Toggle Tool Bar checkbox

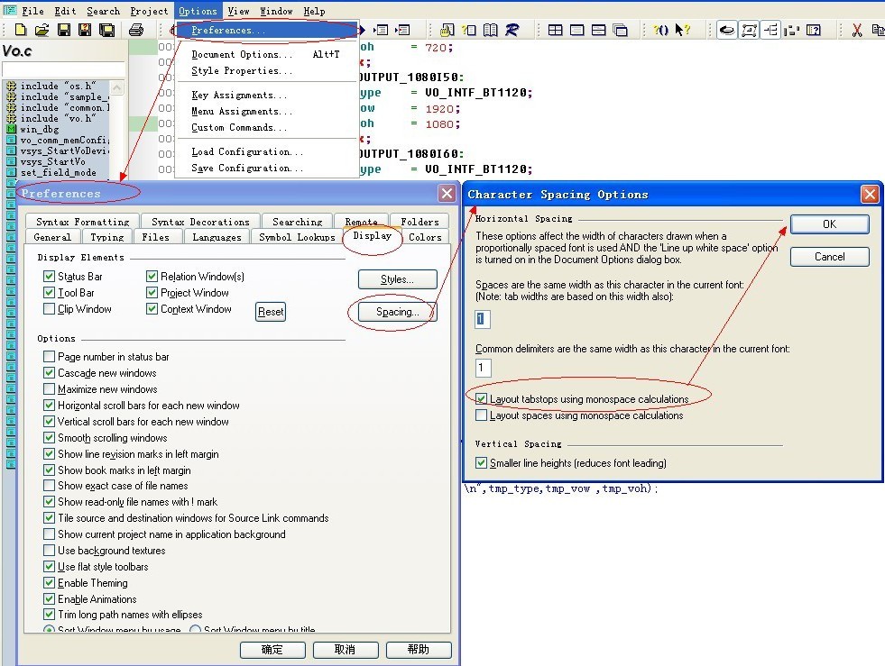pos(49,293)
